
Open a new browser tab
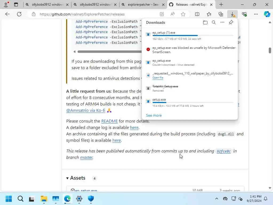[221, 5]
